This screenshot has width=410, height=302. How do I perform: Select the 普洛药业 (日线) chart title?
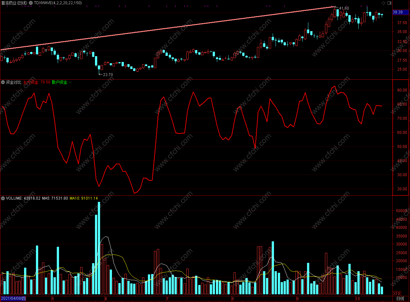tap(14, 3)
